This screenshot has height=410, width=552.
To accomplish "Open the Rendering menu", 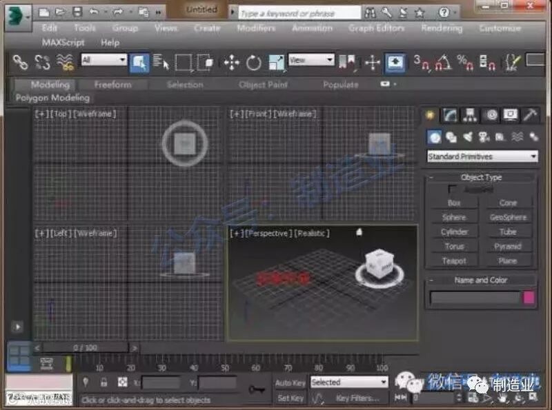I will [442, 28].
